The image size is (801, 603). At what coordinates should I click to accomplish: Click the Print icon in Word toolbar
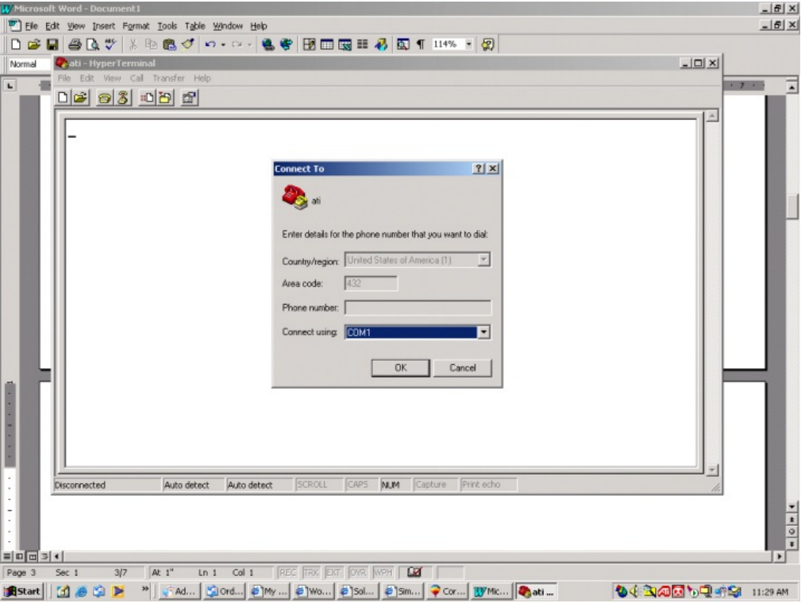(75, 44)
